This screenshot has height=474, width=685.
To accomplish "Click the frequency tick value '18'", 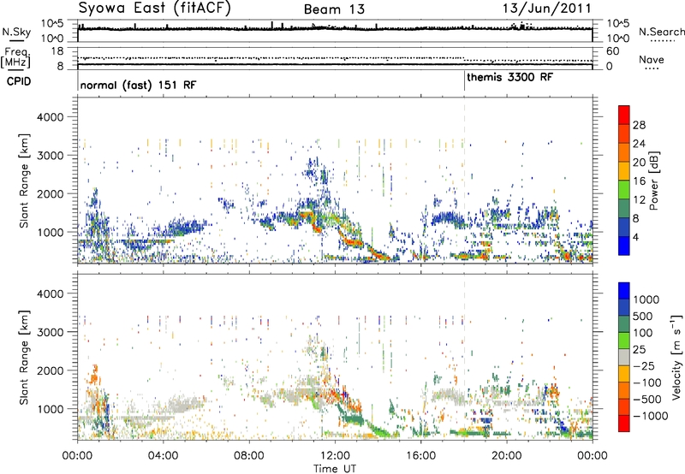I will click(x=57, y=51).
